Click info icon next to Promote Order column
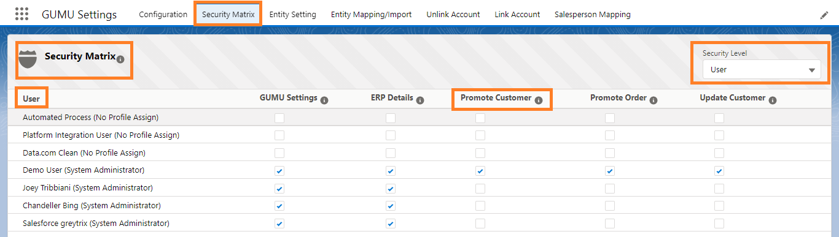839x237 pixels. (x=654, y=100)
